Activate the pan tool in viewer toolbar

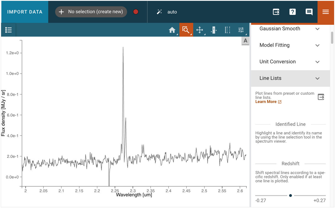point(200,30)
